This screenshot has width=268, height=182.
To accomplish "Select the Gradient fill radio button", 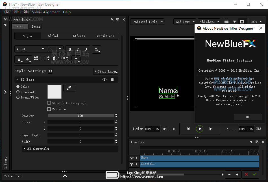I will [x=18, y=92].
